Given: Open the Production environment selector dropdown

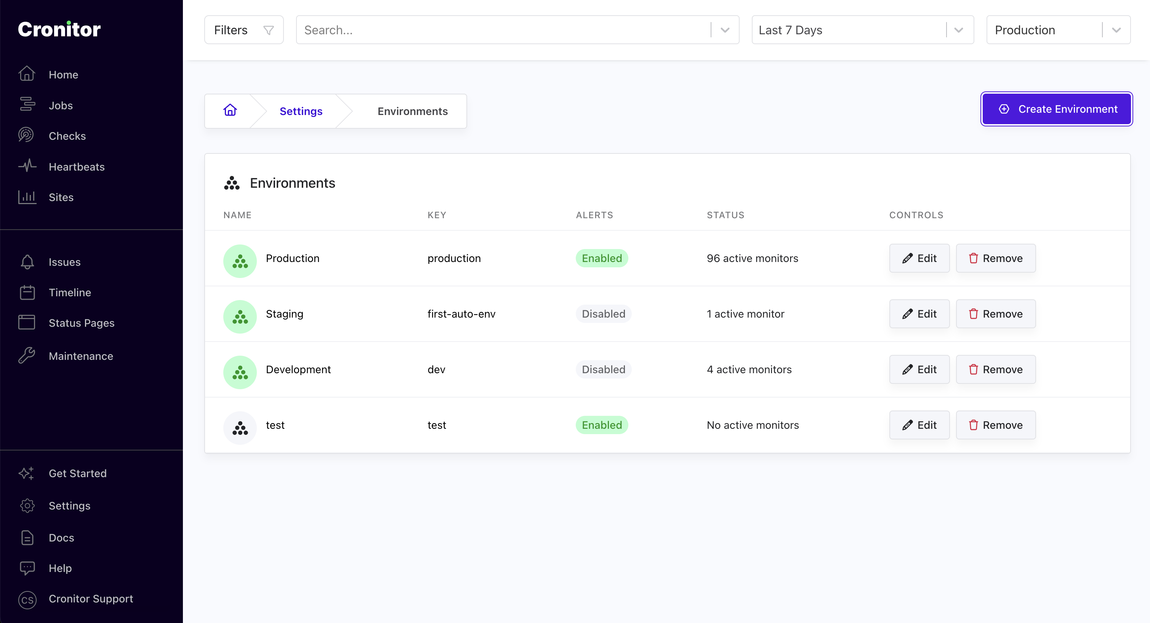Looking at the screenshot, I should click(x=1116, y=30).
